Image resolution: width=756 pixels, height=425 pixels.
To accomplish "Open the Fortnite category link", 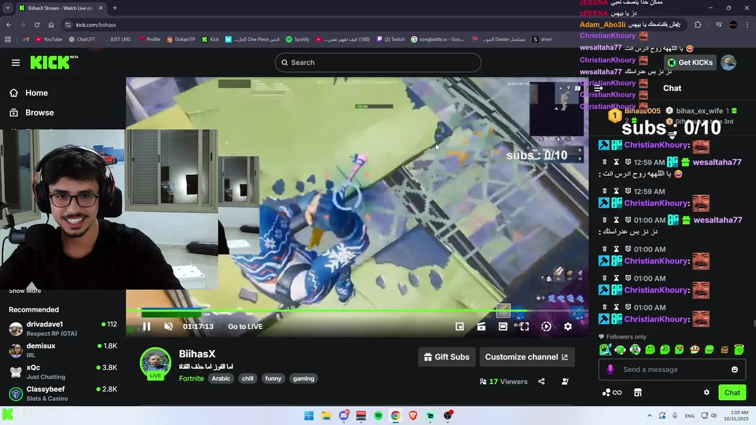I will 191,378.
